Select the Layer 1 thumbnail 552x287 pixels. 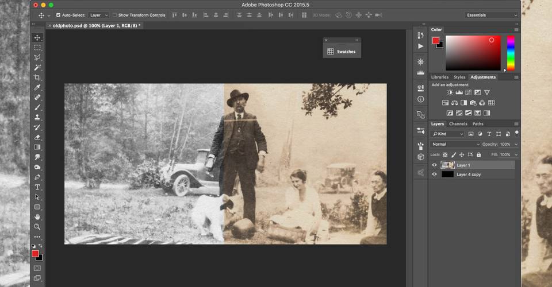click(x=447, y=165)
